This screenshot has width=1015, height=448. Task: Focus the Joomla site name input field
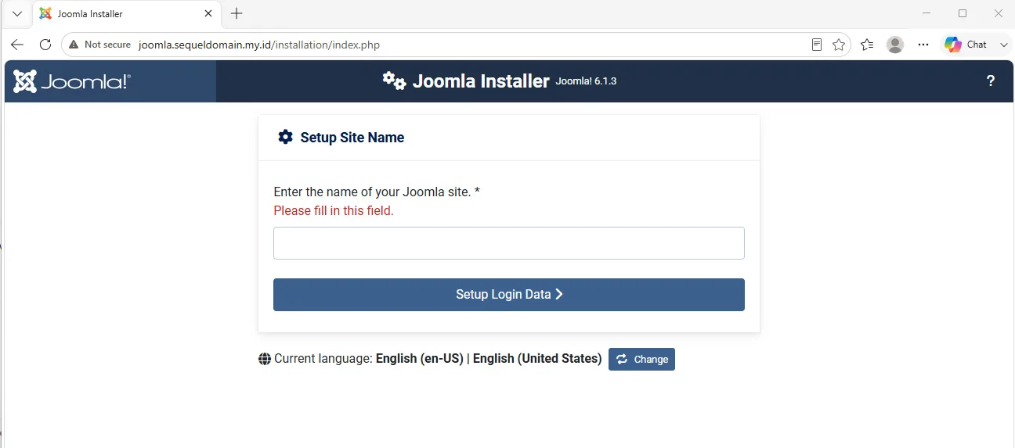tap(509, 243)
